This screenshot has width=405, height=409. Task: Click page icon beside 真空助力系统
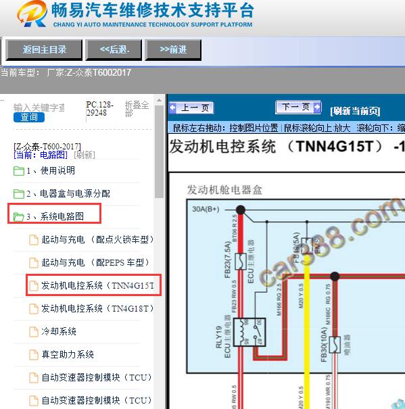[x=34, y=355]
